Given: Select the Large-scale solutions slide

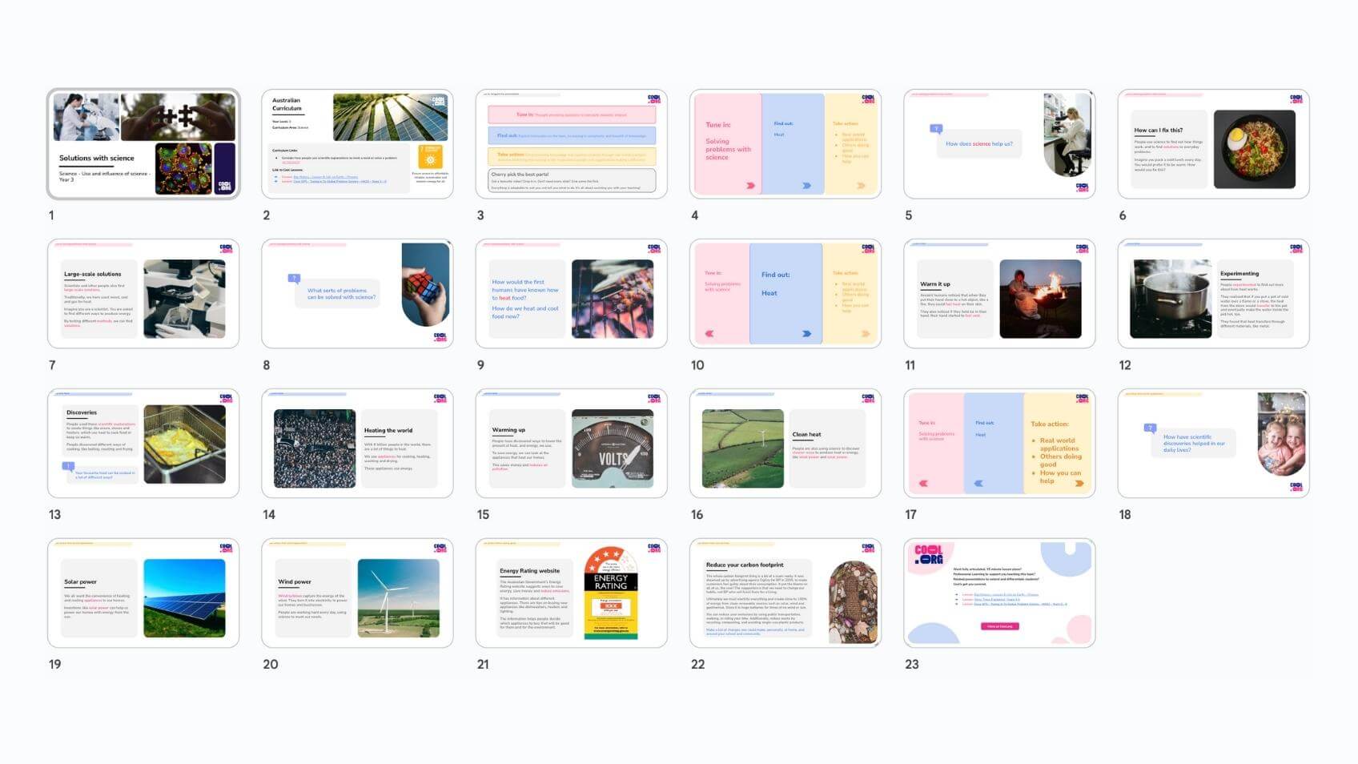Looking at the screenshot, I should click(143, 294).
